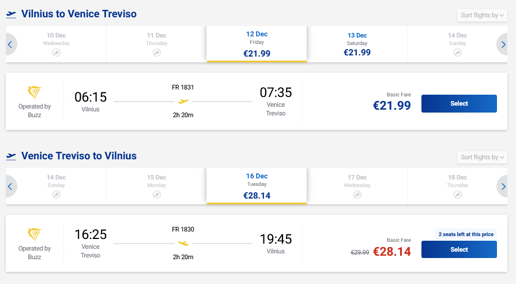This screenshot has width=516, height=284.
Task: Click the plane icon beside Vilnius to Venice Treviso
Action: point(11,14)
